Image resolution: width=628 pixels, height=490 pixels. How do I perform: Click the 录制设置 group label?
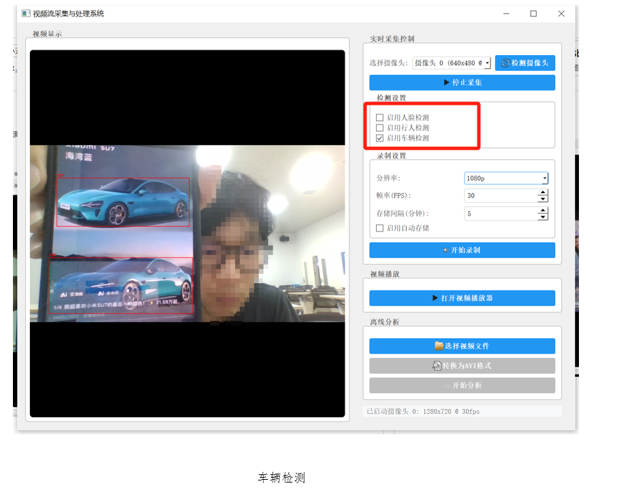pyautogui.click(x=391, y=156)
